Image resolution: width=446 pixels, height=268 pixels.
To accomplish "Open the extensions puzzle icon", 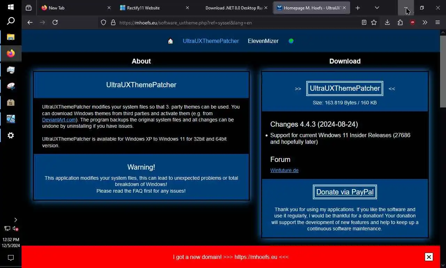I will 400,22.
